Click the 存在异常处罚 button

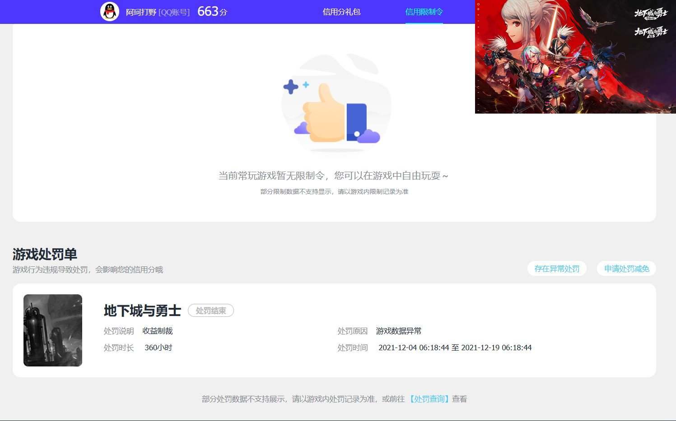[x=557, y=269]
